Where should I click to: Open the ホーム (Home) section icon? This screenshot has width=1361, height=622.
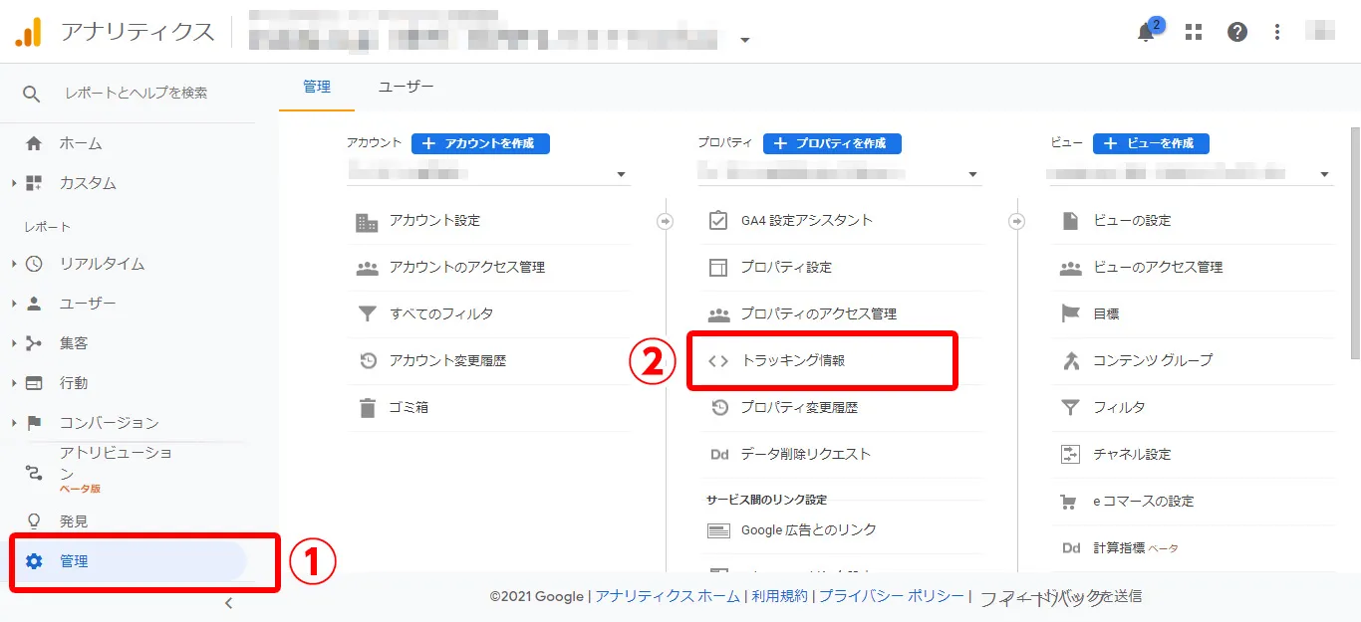coord(34,142)
